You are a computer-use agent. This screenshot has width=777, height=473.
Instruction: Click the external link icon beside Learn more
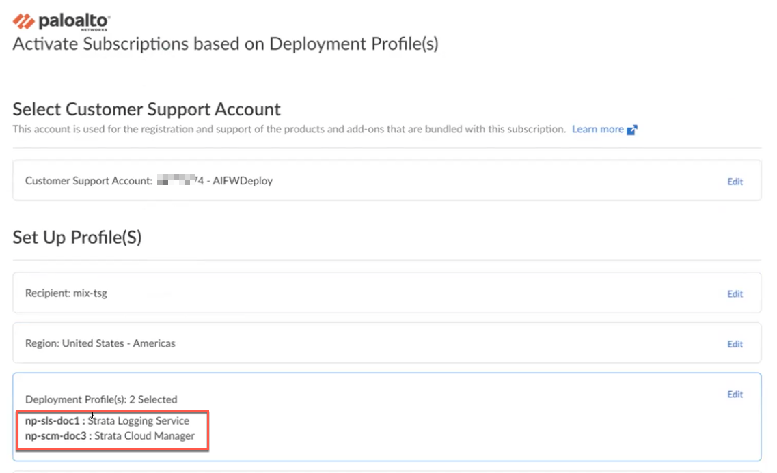coord(632,130)
